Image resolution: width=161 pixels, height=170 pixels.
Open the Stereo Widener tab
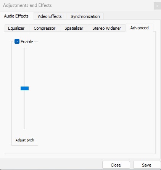click(x=106, y=28)
